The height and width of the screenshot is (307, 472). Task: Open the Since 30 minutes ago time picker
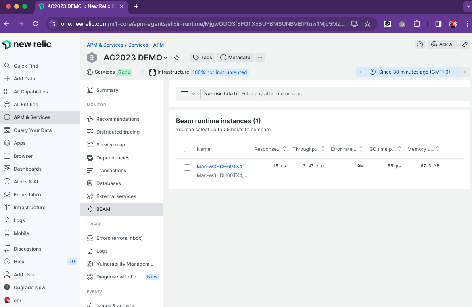(413, 72)
